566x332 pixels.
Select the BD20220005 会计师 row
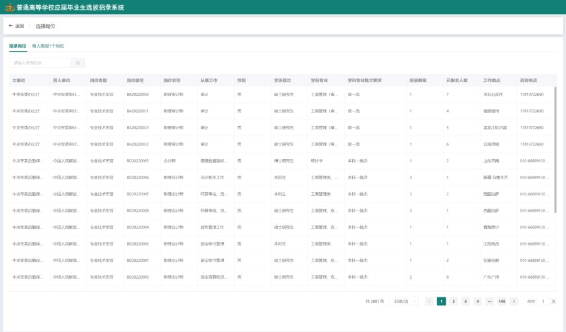[x=138, y=161]
